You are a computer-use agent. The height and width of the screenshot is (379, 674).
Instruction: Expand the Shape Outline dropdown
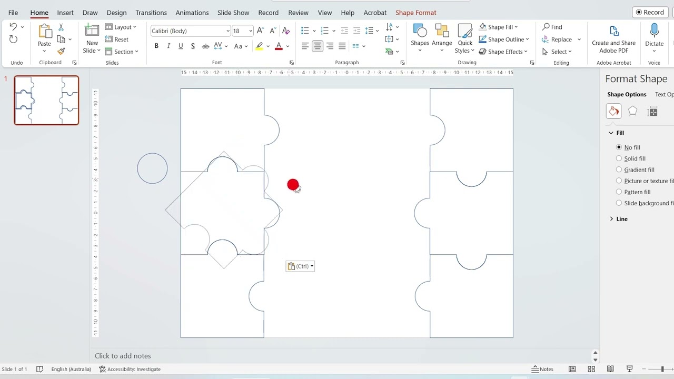pyautogui.click(x=527, y=39)
